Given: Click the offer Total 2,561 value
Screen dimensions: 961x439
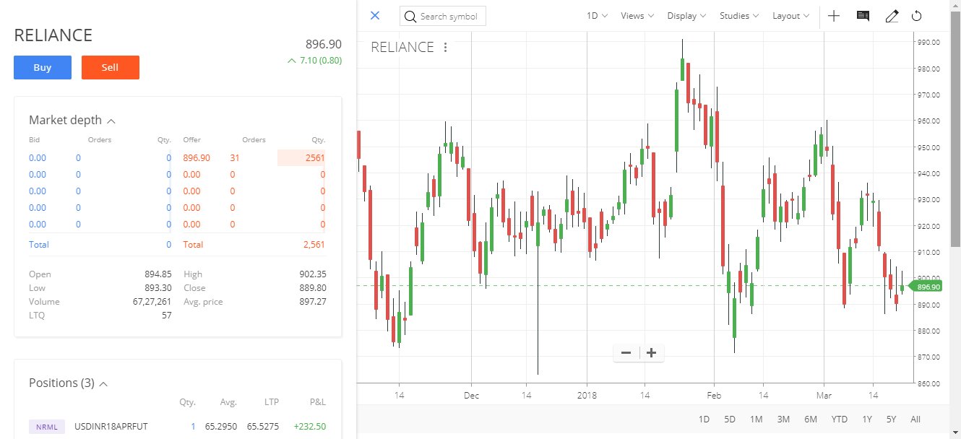Looking at the screenshot, I should [314, 245].
